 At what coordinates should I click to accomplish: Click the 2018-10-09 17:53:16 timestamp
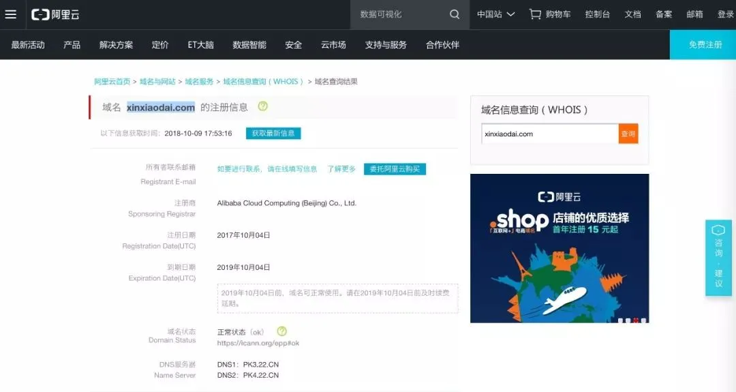198,134
